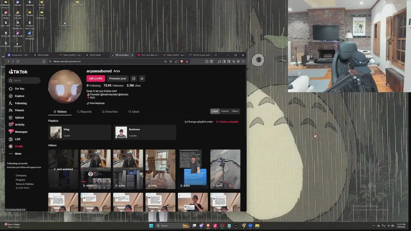Open the For You feed
The height and width of the screenshot is (231, 411).
pos(17,89)
